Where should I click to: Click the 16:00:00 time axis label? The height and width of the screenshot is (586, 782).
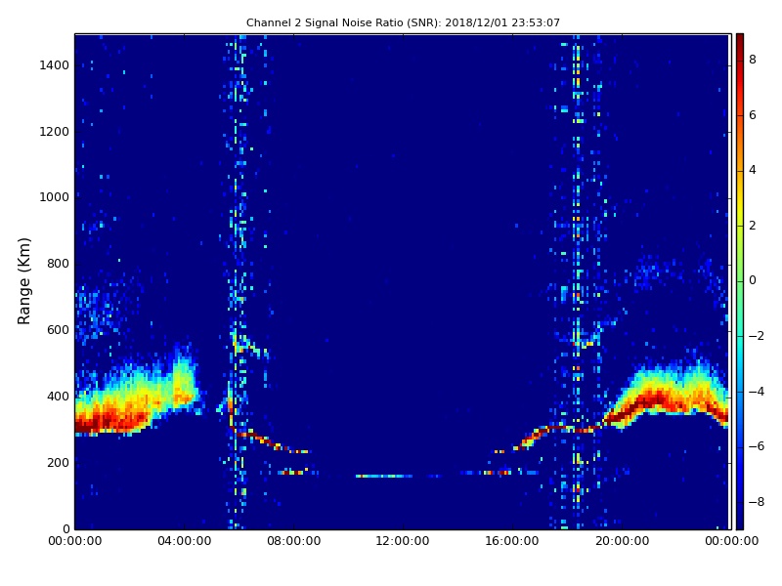click(512, 542)
